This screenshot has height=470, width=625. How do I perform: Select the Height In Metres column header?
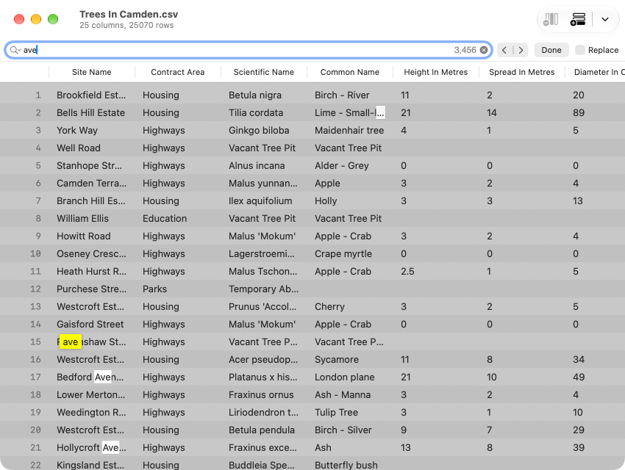click(x=436, y=72)
